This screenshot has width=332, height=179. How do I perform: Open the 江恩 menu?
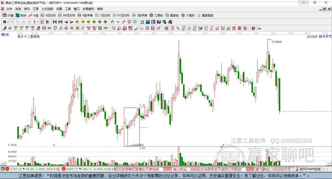[x=36, y=9]
